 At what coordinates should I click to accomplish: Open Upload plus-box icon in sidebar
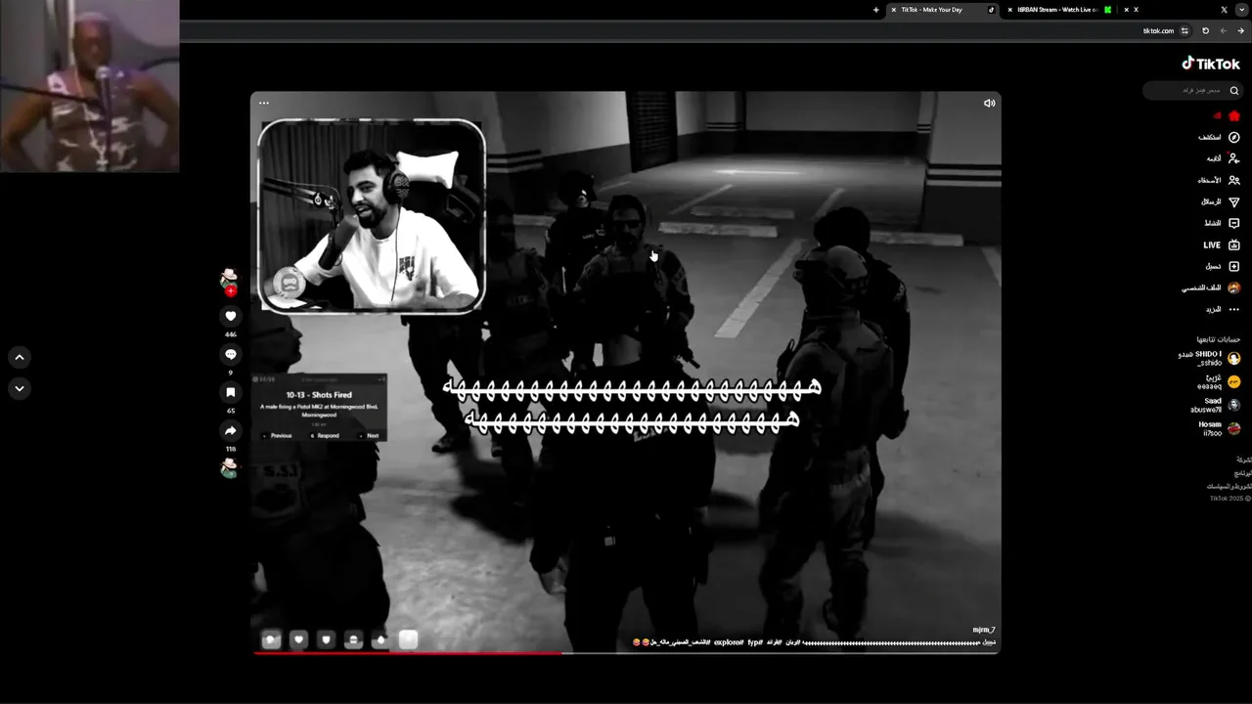pos(1234,266)
